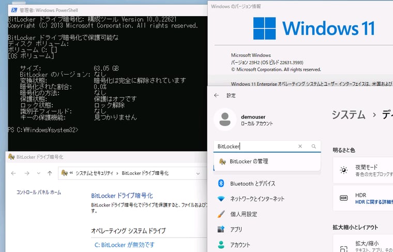Click the Bluetooth icon in Settings sidebar

pyautogui.click(x=221, y=183)
